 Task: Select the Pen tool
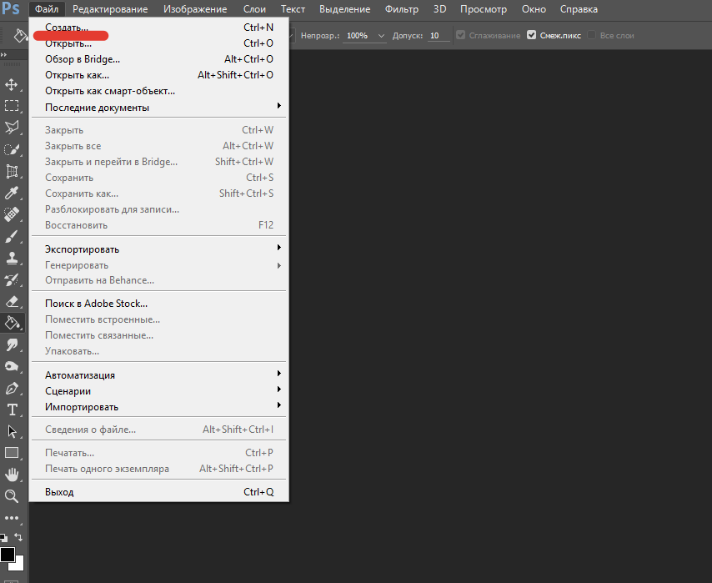pyautogui.click(x=12, y=389)
